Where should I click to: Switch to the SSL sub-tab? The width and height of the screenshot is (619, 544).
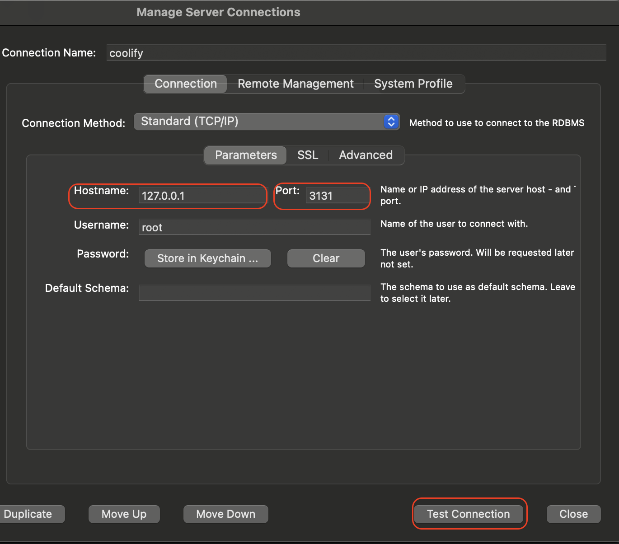click(x=308, y=155)
